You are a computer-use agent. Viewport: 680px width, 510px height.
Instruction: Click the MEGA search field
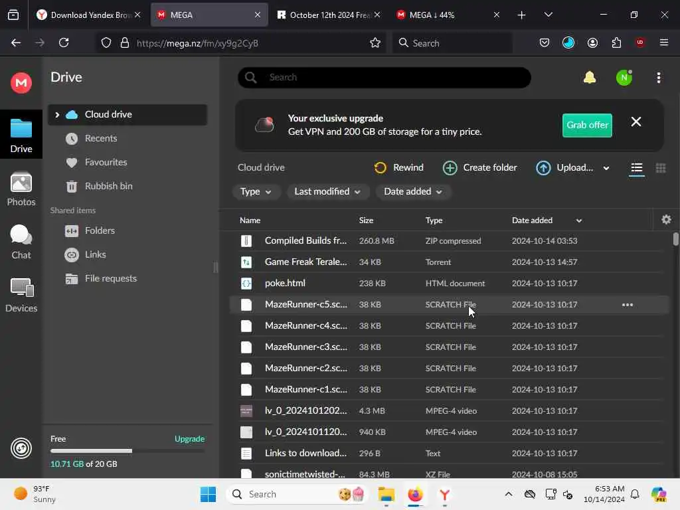[384, 78]
